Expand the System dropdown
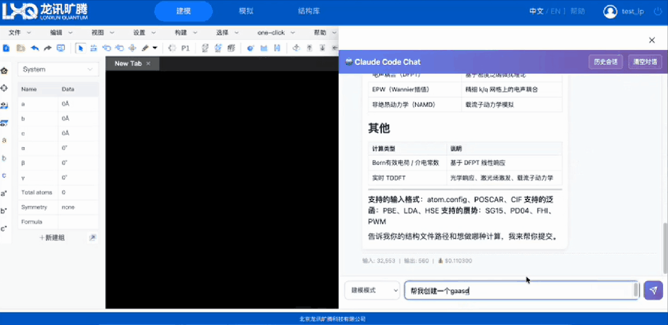668x325 pixels. (58, 69)
